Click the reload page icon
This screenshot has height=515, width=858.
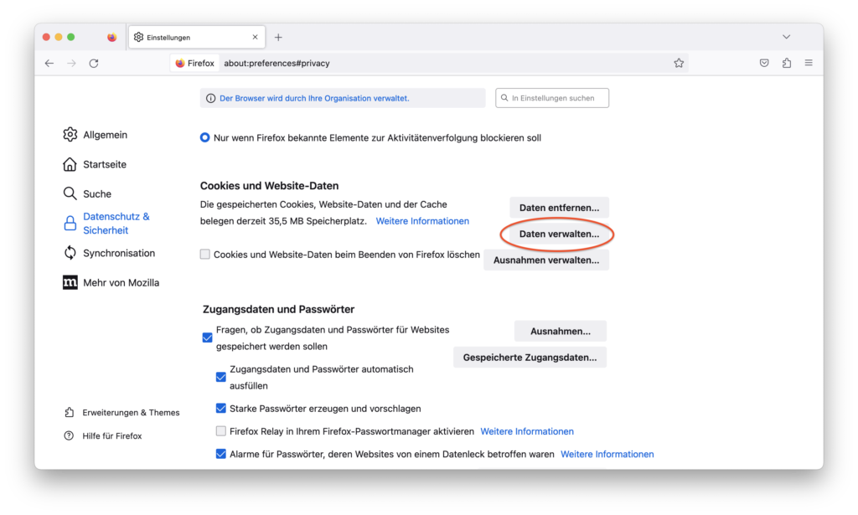tap(94, 63)
